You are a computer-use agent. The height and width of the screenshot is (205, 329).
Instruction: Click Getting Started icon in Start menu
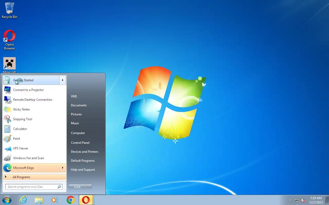click(7, 80)
